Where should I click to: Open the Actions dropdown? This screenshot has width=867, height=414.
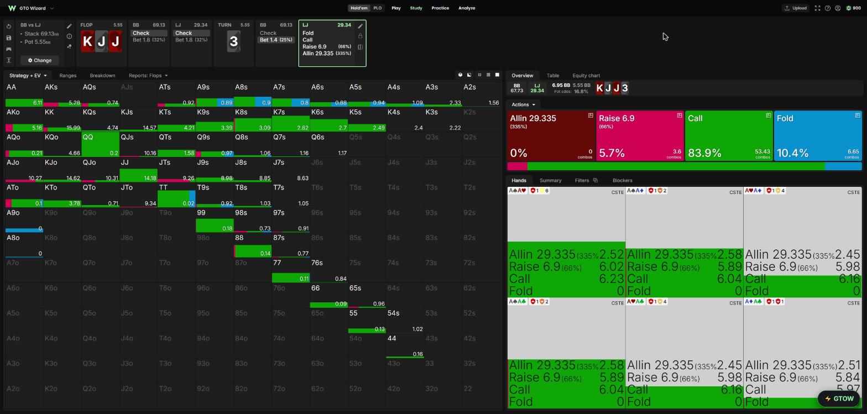point(523,104)
